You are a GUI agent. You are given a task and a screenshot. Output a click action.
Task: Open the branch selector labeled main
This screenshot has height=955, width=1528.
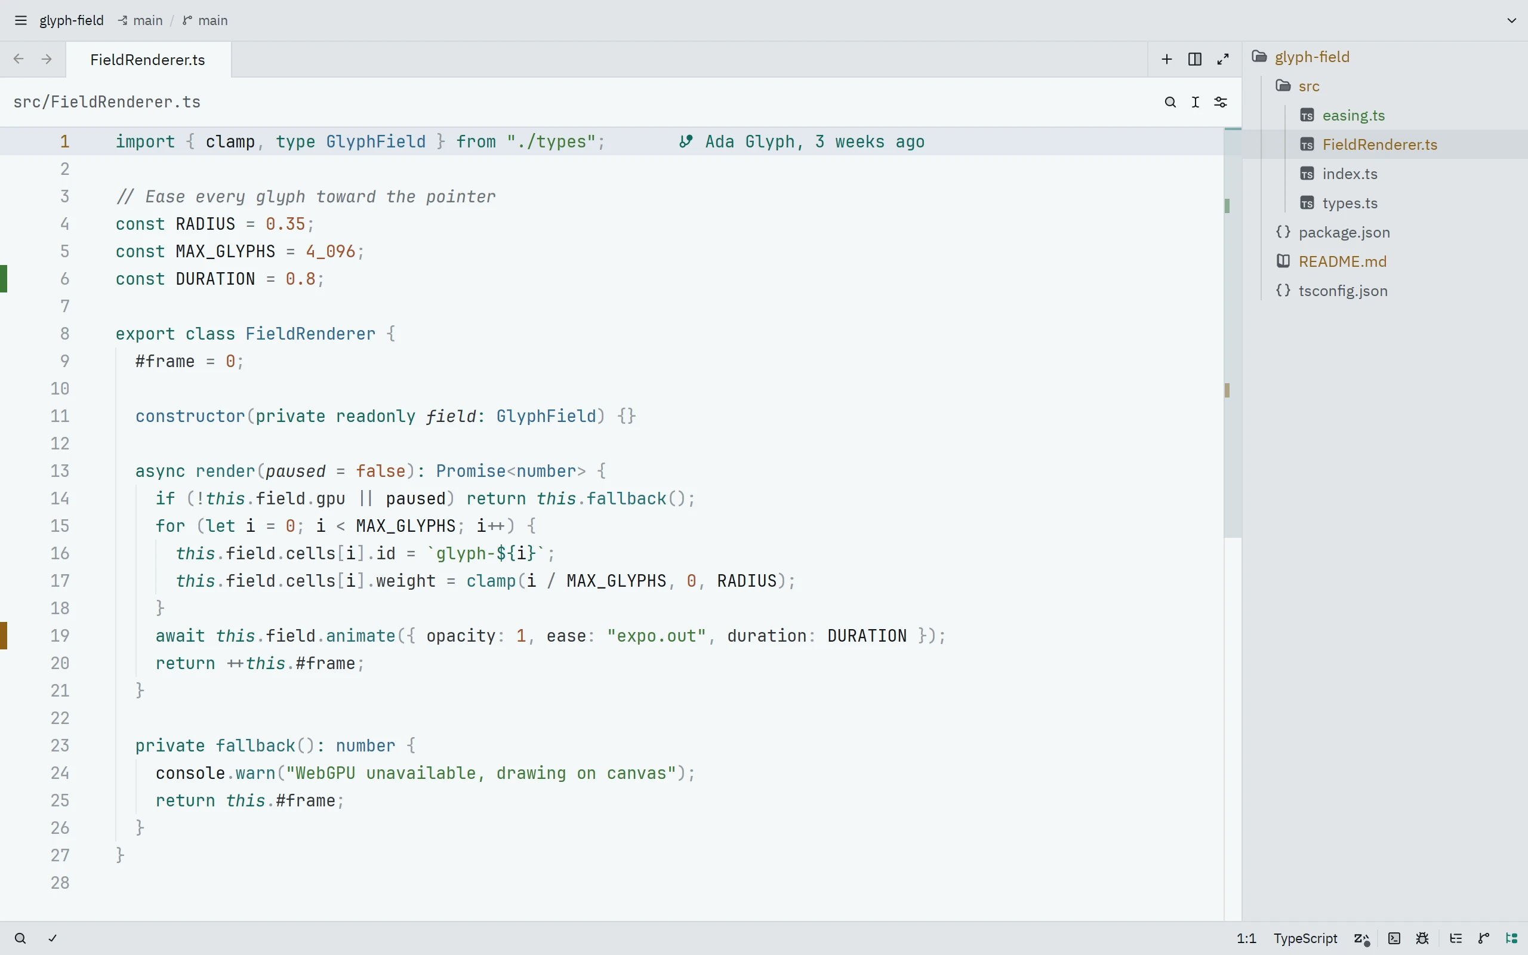click(x=205, y=20)
